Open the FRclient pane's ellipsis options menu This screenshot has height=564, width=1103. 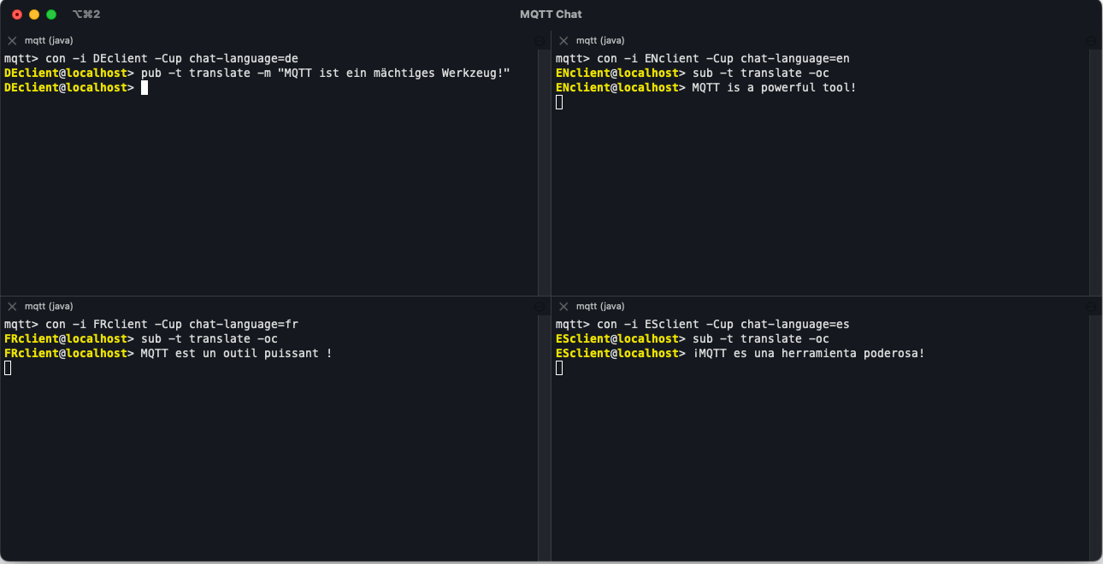click(540, 306)
